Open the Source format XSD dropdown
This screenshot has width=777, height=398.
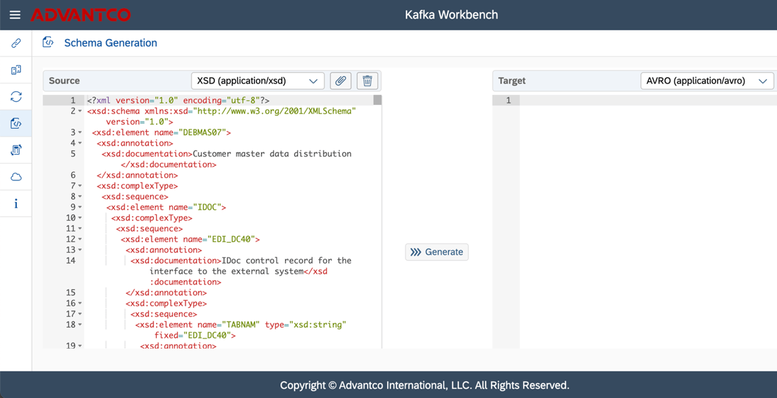point(258,81)
